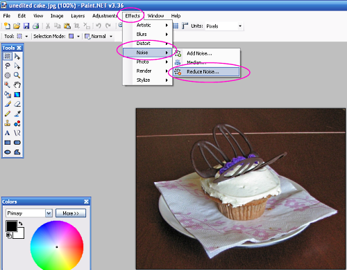
Task: Select the Rectangle shape tool
Action: [x=8, y=143]
